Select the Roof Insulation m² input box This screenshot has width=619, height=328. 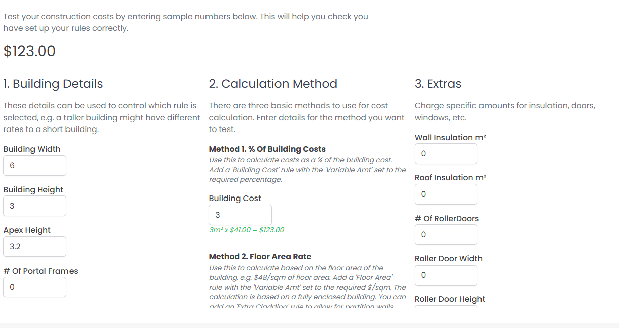pos(446,194)
